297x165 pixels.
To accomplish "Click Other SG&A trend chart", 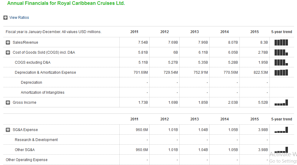I will (x=281, y=150).
